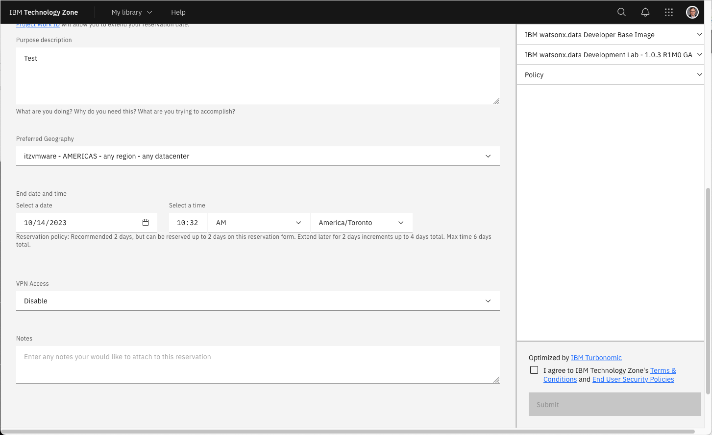Open End User Security Policies link
The image size is (712, 435).
(x=633, y=379)
